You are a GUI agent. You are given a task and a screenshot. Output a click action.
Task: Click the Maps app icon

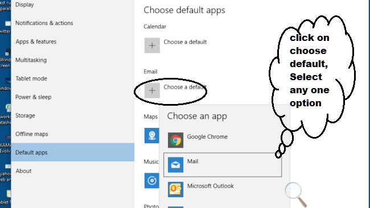pyautogui.click(x=152, y=135)
